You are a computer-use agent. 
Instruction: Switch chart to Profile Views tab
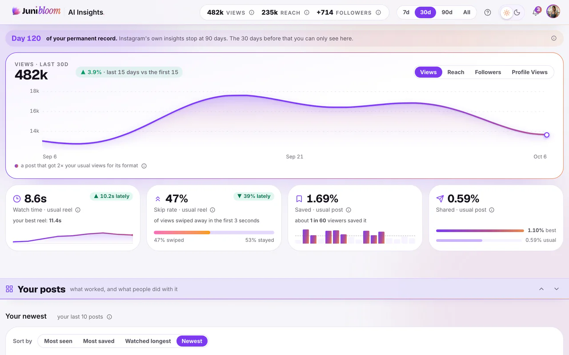pos(529,72)
